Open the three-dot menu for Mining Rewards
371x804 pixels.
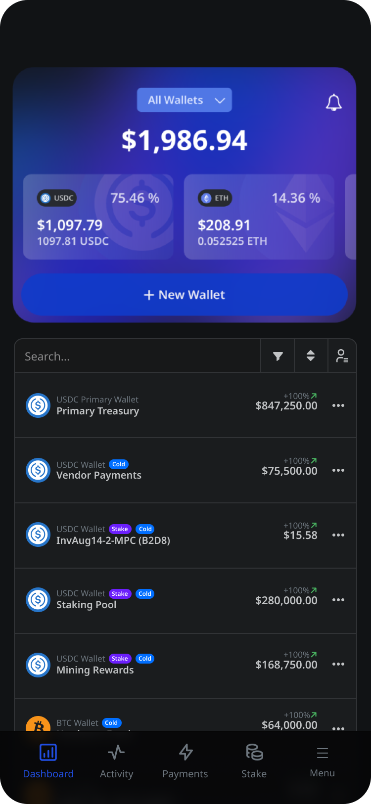click(x=338, y=665)
